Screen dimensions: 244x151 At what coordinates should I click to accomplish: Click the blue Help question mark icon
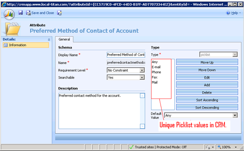click(x=228, y=13)
